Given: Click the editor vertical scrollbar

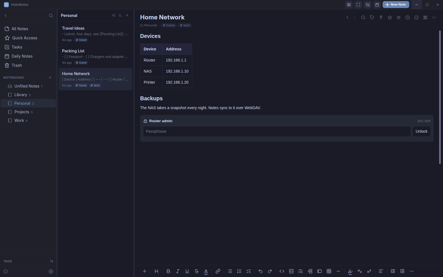Looking at the screenshot, I should click(x=440, y=97).
